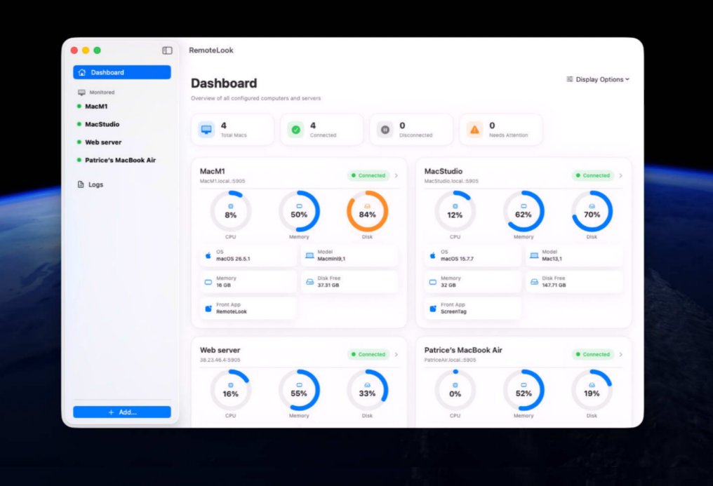Click the macOS 15.7.7 value
Image resolution: width=713 pixels, height=486 pixels.
point(457,259)
